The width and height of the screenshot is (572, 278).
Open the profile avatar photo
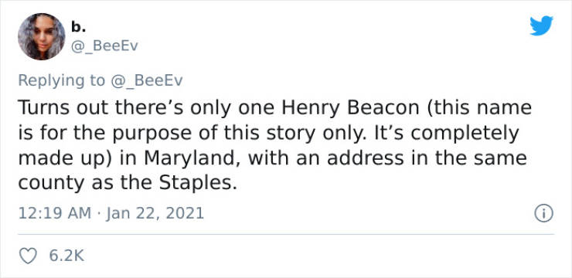[x=41, y=36]
